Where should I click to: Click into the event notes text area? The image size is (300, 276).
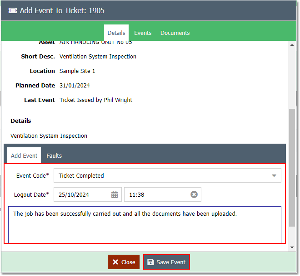click(145, 225)
